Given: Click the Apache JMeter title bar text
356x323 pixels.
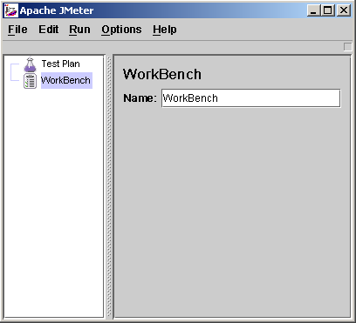Looking at the screenshot, I should [57, 10].
